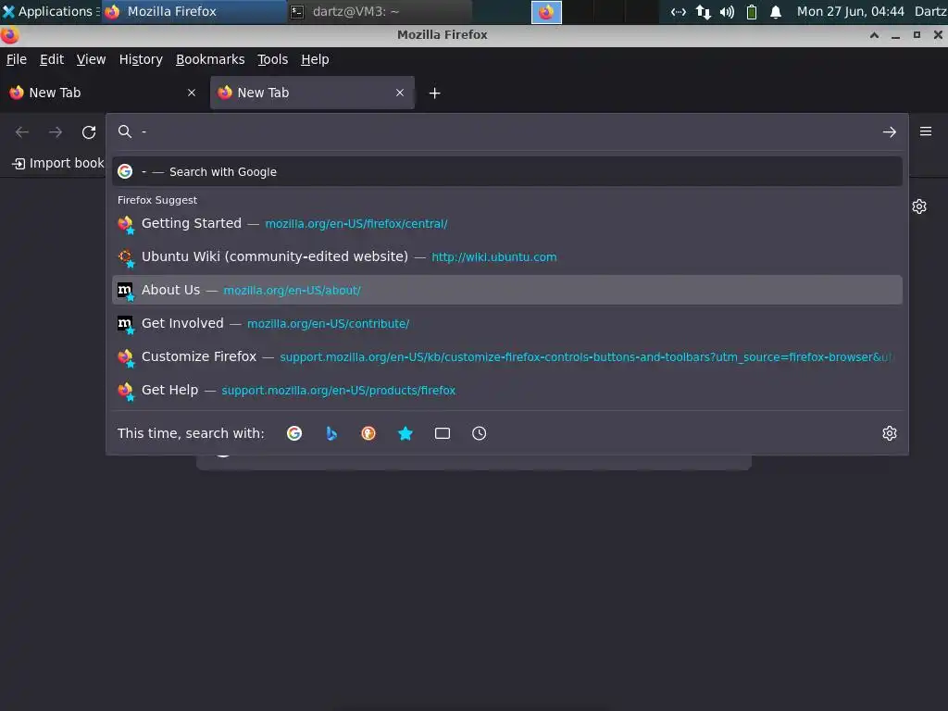This screenshot has height=711, width=948.
Task: Check the battery indicator icon
Action: tap(752, 11)
